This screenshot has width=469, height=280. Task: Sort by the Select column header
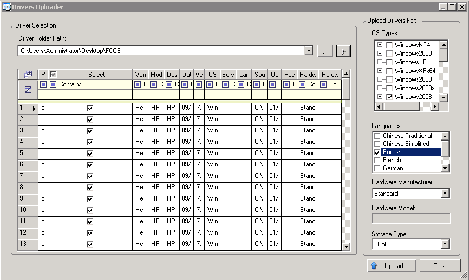click(96, 75)
